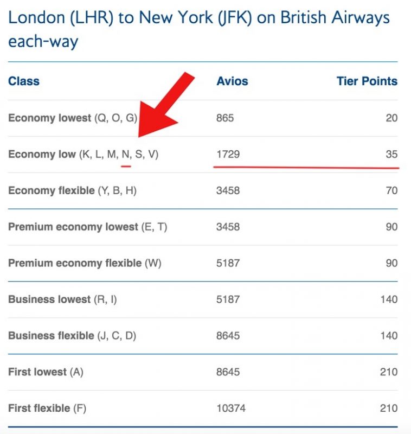Click the Premium economy flexible (W) row
The height and width of the screenshot is (434, 411).
pyautogui.click(x=203, y=263)
